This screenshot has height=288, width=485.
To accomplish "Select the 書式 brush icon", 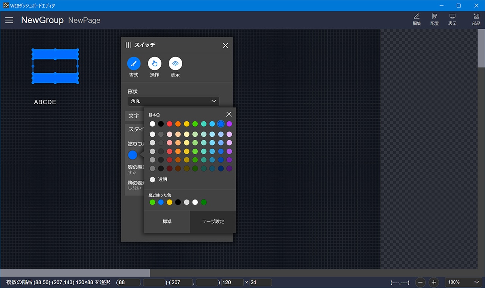I will 134,64.
